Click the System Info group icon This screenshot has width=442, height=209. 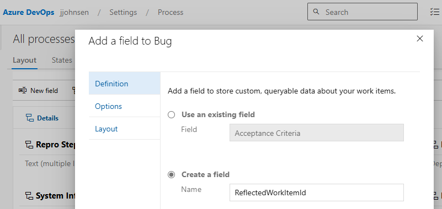(29, 196)
